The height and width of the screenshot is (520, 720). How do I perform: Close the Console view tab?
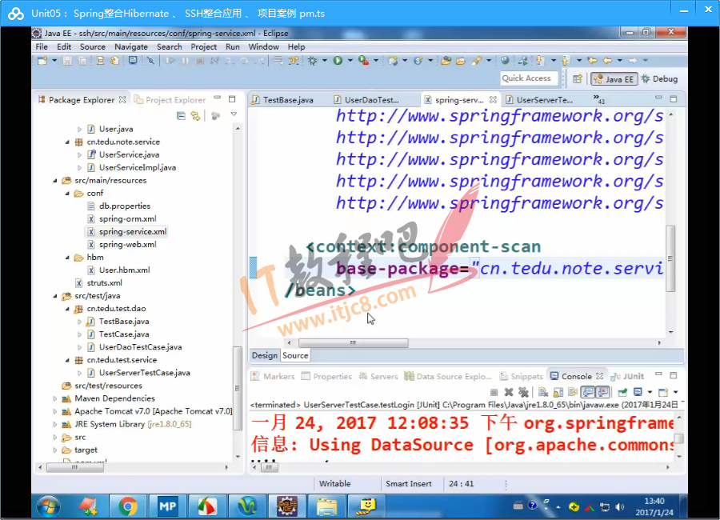click(x=599, y=376)
